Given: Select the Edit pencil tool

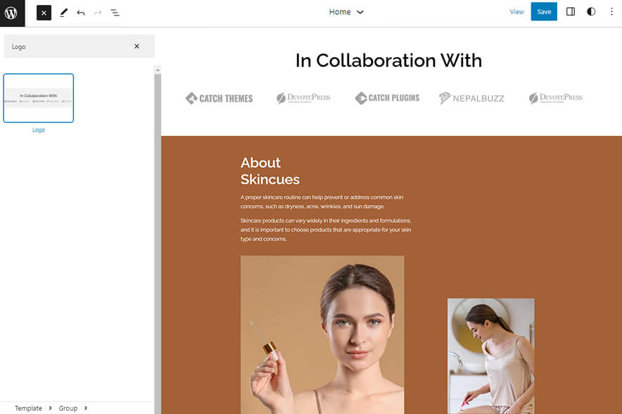Looking at the screenshot, I should [63, 13].
